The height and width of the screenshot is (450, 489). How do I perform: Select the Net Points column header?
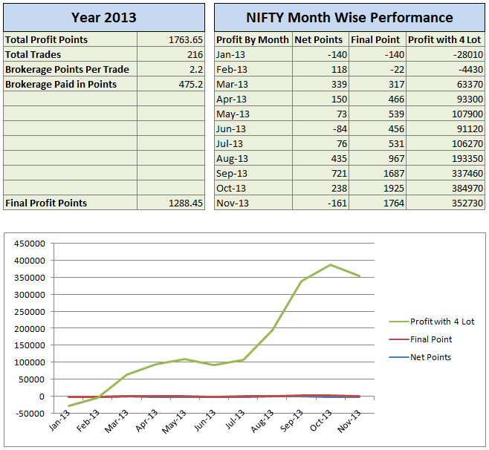click(320, 40)
